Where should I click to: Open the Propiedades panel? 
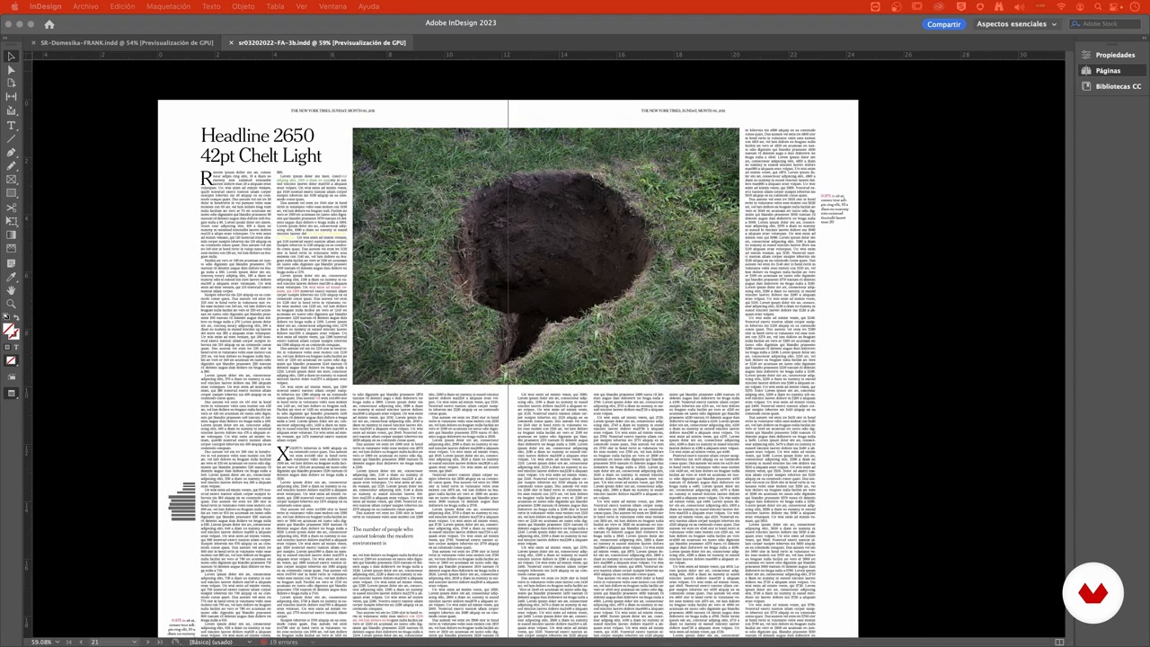coord(1112,55)
